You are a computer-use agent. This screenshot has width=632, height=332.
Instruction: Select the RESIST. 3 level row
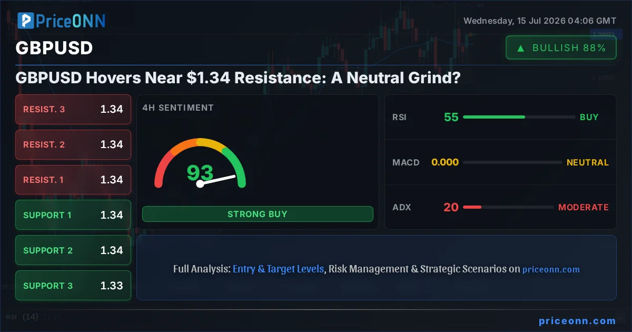coord(73,109)
